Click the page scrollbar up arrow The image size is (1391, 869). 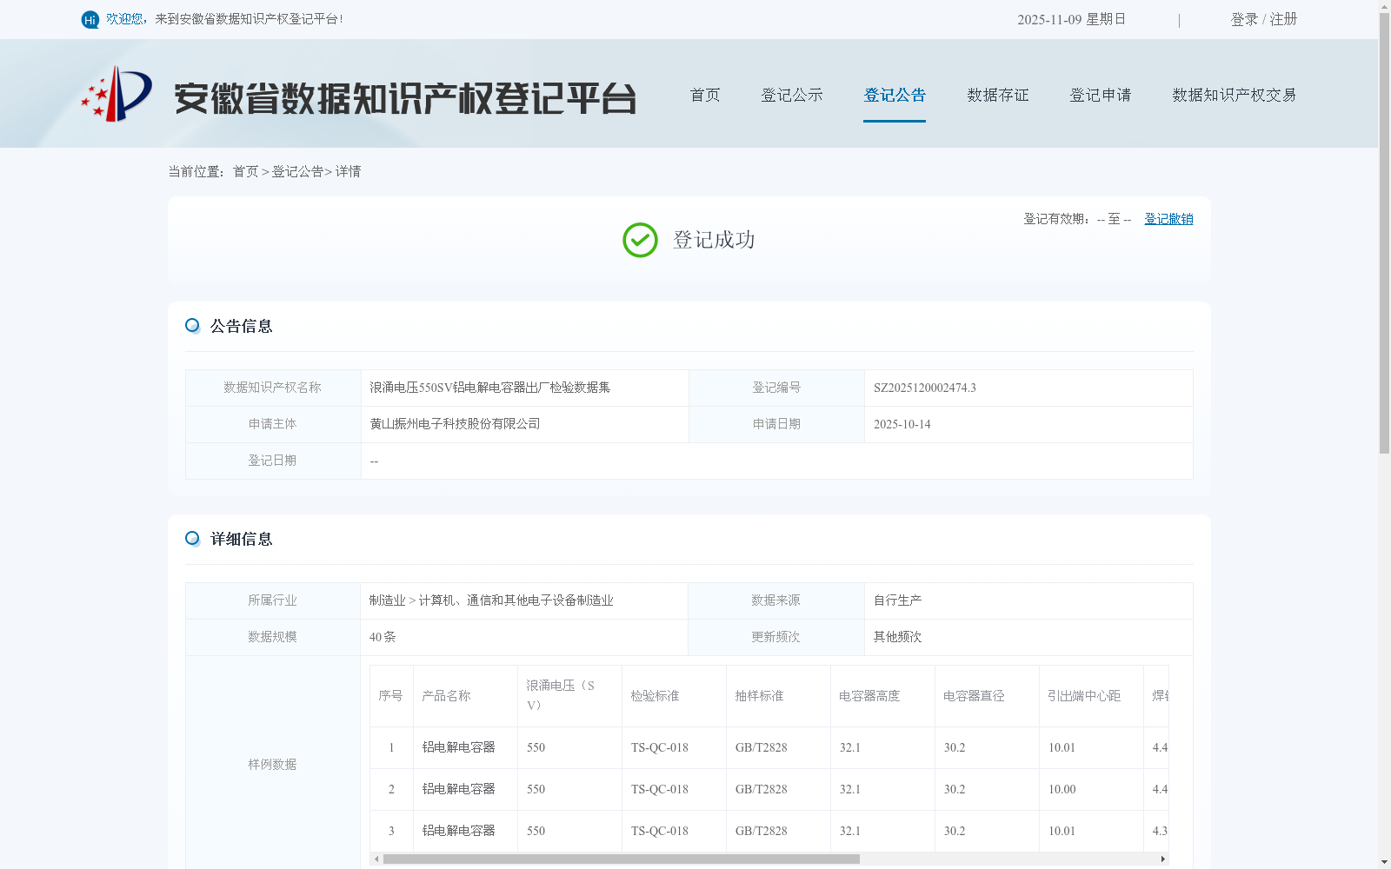click(1384, 6)
